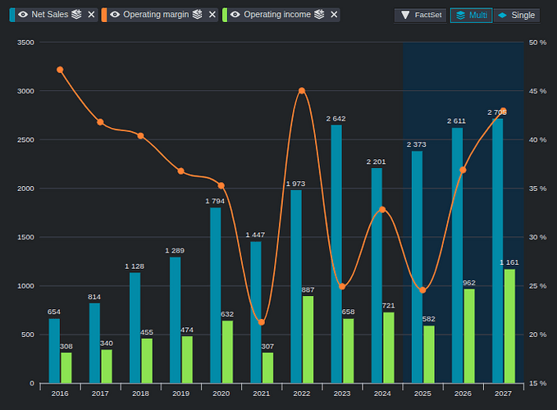The image size is (557, 410).
Task: Click the 2023 Net Sales bar
Action: coord(336,254)
